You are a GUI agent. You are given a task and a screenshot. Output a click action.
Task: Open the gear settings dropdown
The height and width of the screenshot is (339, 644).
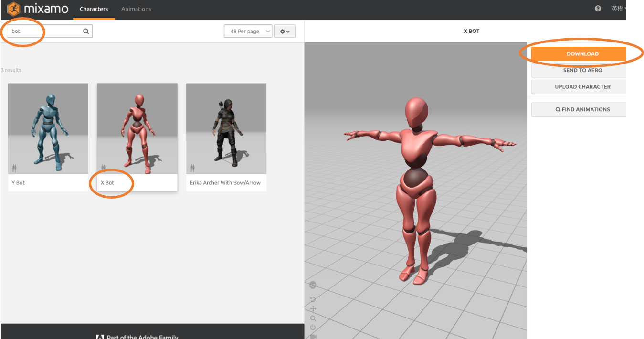pos(285,32)
